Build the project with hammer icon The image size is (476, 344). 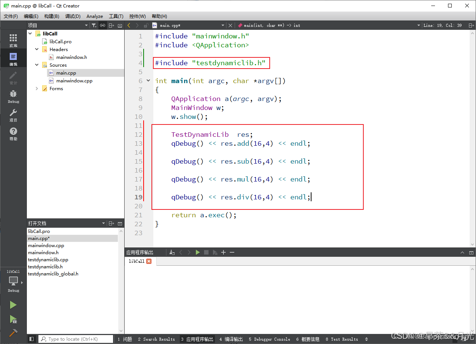tap(13, 332)
